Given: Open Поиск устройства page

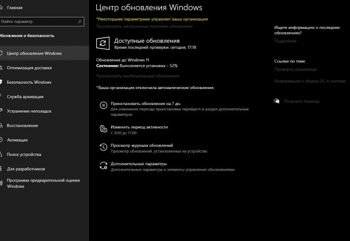Looking at the screenshot, I should tap(44, 155).
